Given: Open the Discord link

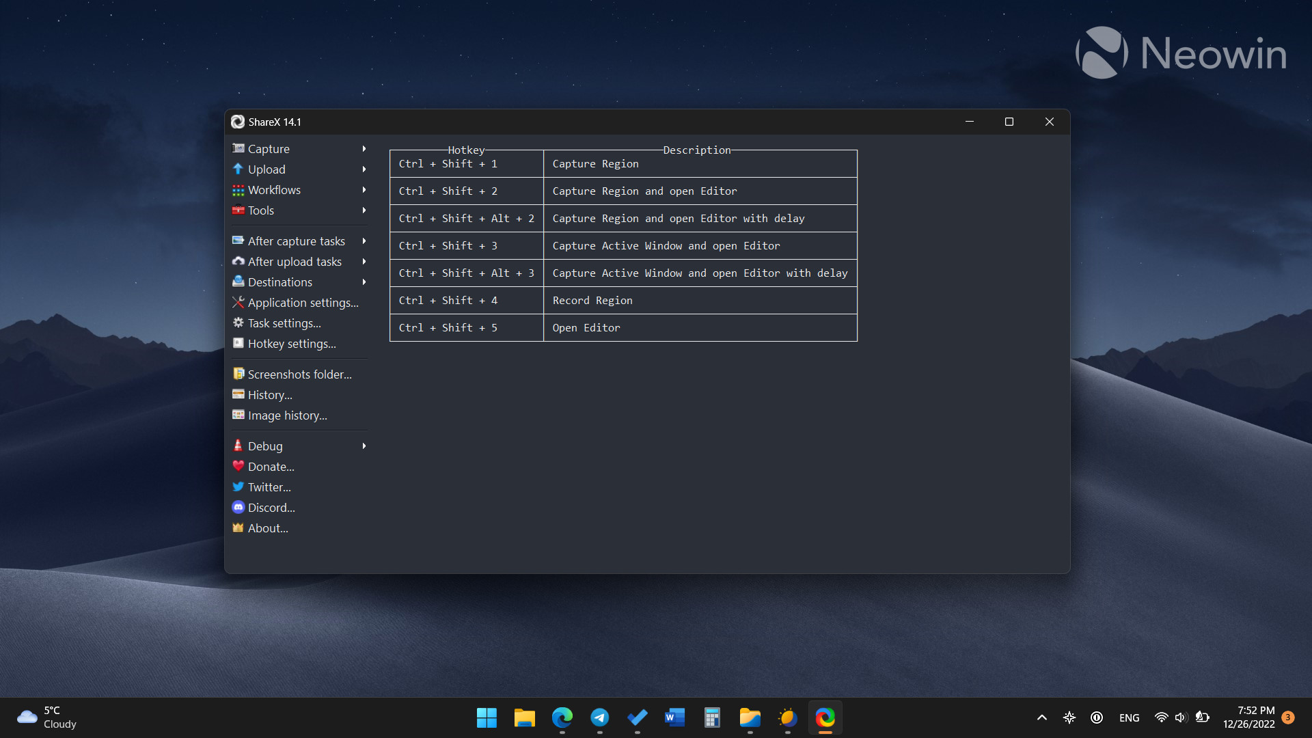Looking at the screenshot, I should [299, 508].
